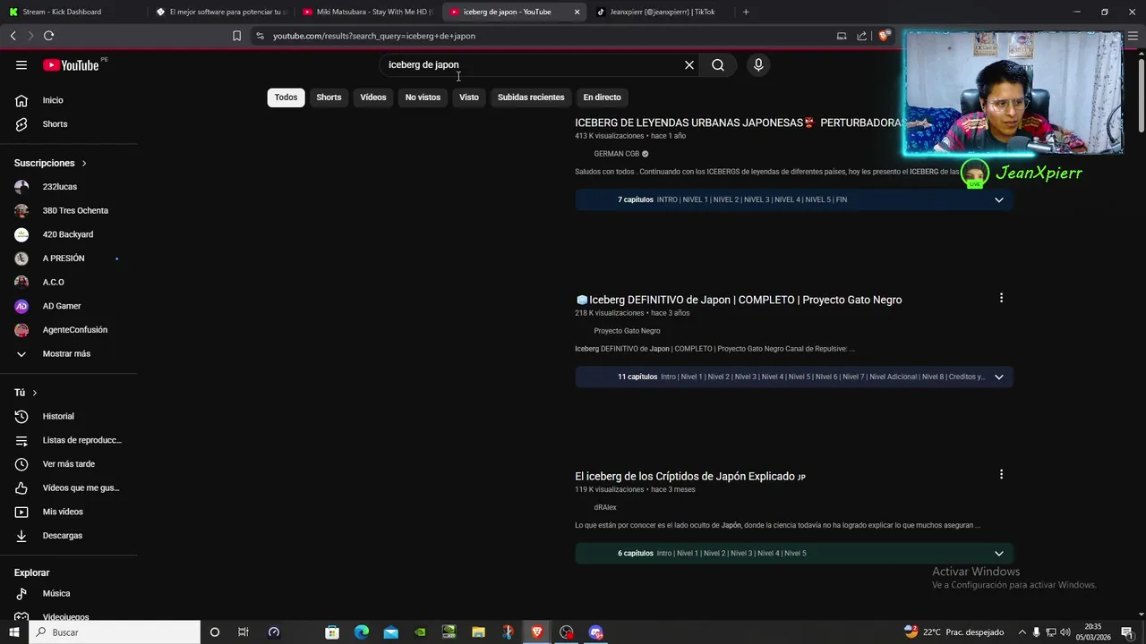
Task: Open options menu for Iceberg DEFINITIVO video
Action: point(1001,298)
